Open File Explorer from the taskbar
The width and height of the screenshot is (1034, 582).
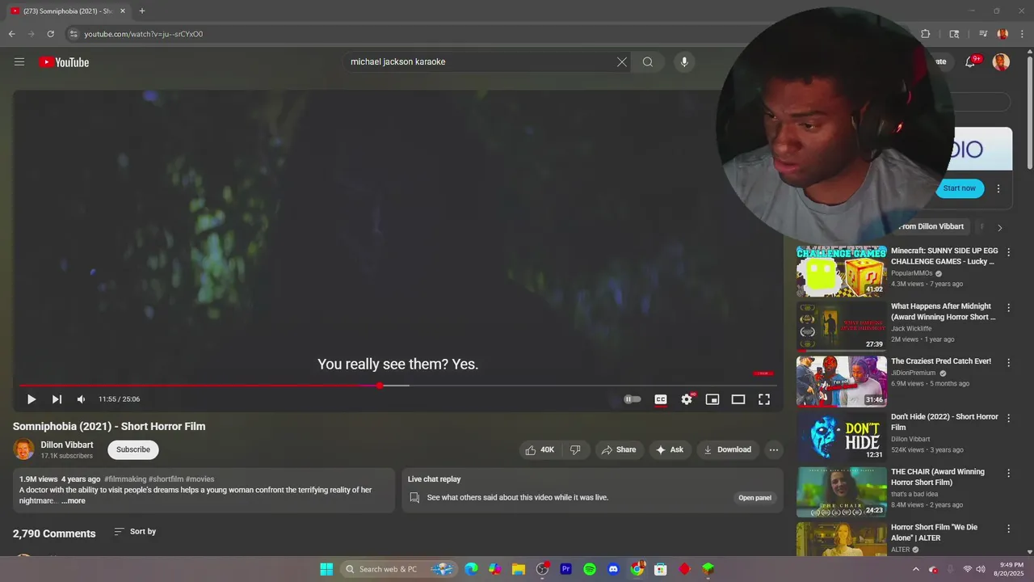[x=519, y=569]
